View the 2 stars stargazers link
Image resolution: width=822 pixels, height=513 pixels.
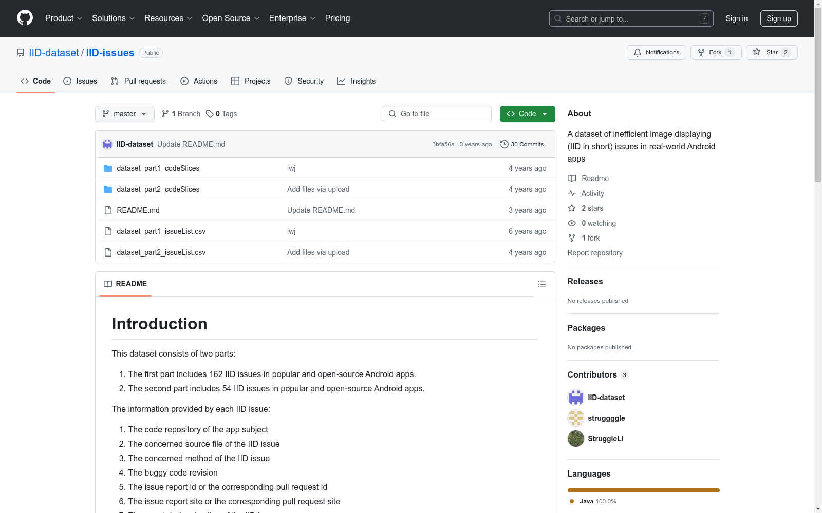click(586, 208)
